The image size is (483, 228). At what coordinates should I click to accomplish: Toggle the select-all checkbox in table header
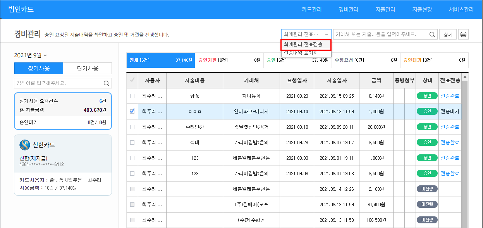tap(132, 80)
